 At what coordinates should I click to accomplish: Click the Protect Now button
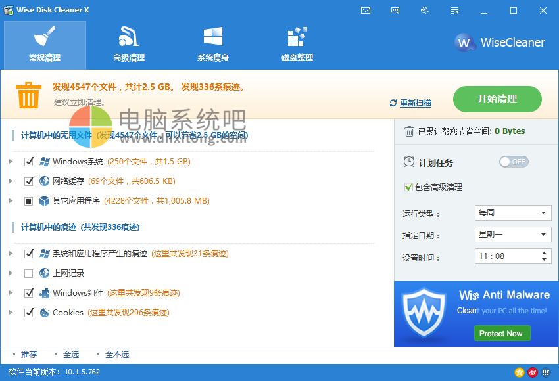502,333
